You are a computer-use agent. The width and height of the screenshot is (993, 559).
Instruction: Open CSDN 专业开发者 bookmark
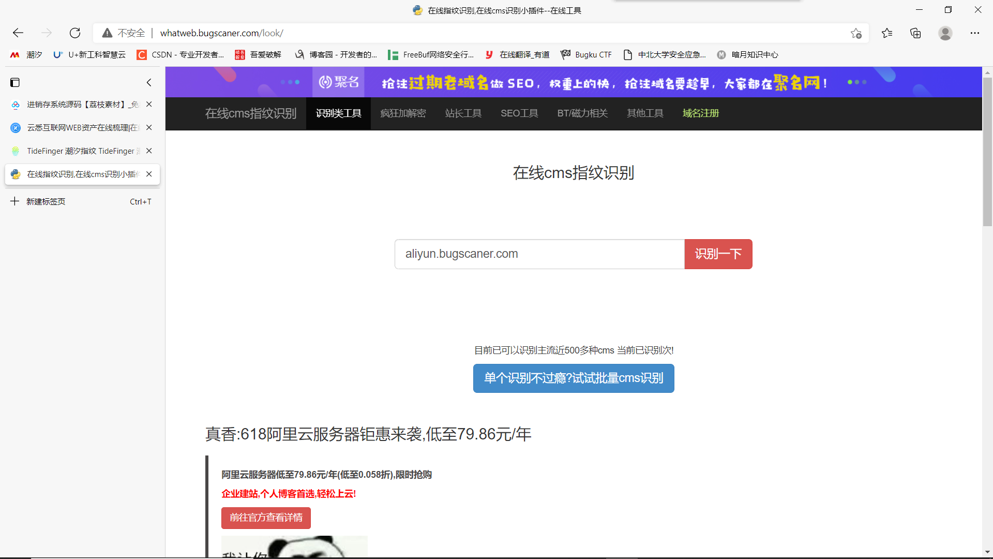tap(180, 54)
